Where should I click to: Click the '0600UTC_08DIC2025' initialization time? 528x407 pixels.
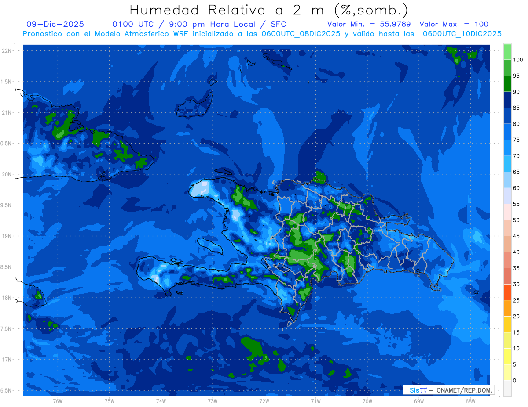(302, 34)
